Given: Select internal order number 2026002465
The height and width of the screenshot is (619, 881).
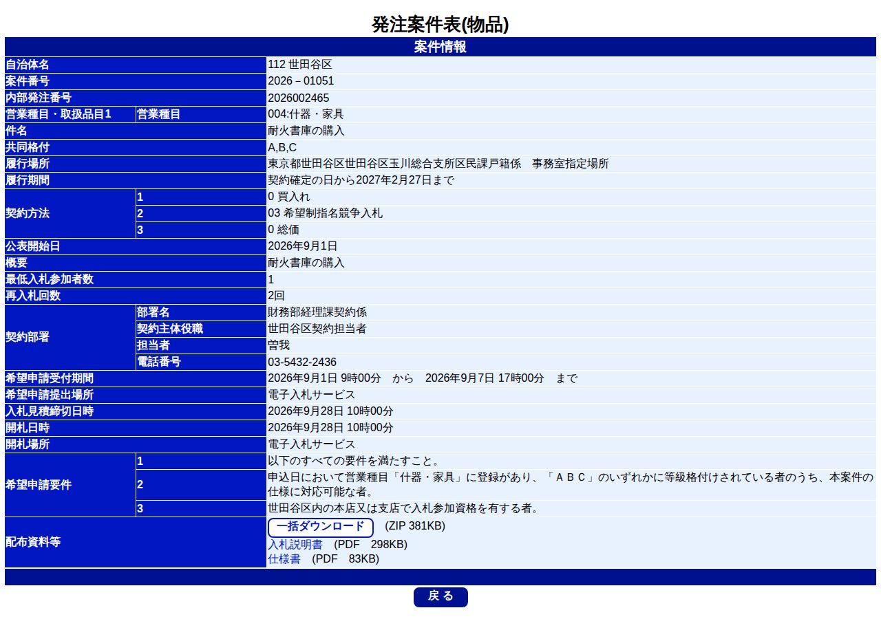Looking at the screenshot, I should 299,98.
